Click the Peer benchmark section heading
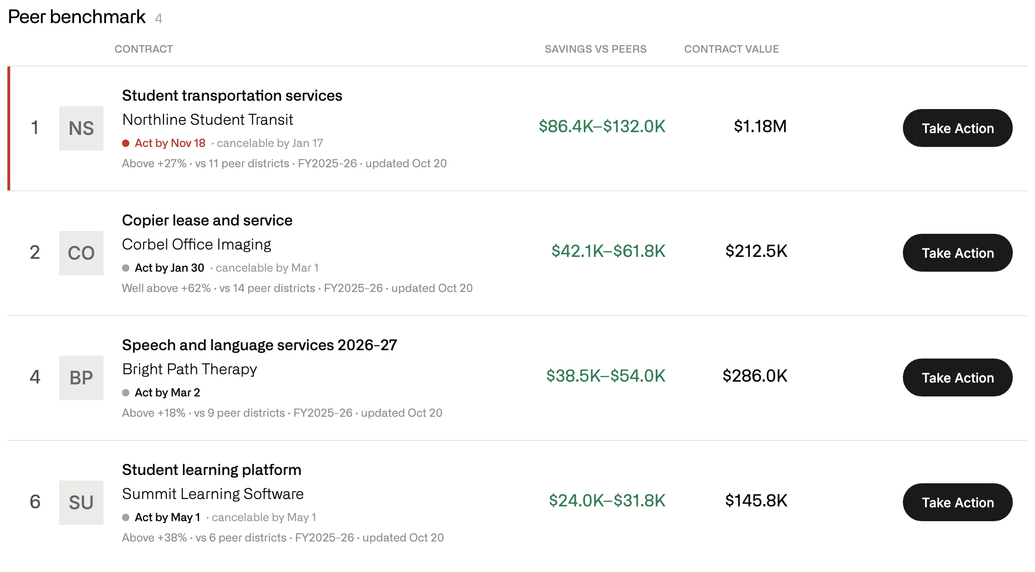 point(77,17)
